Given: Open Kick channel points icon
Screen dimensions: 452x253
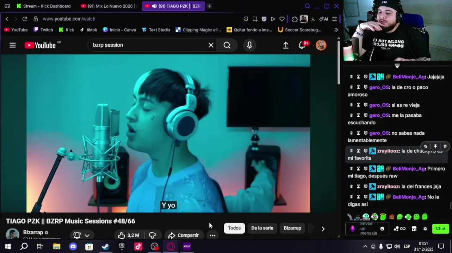Looking at the screenshot, I should [400, 229].
